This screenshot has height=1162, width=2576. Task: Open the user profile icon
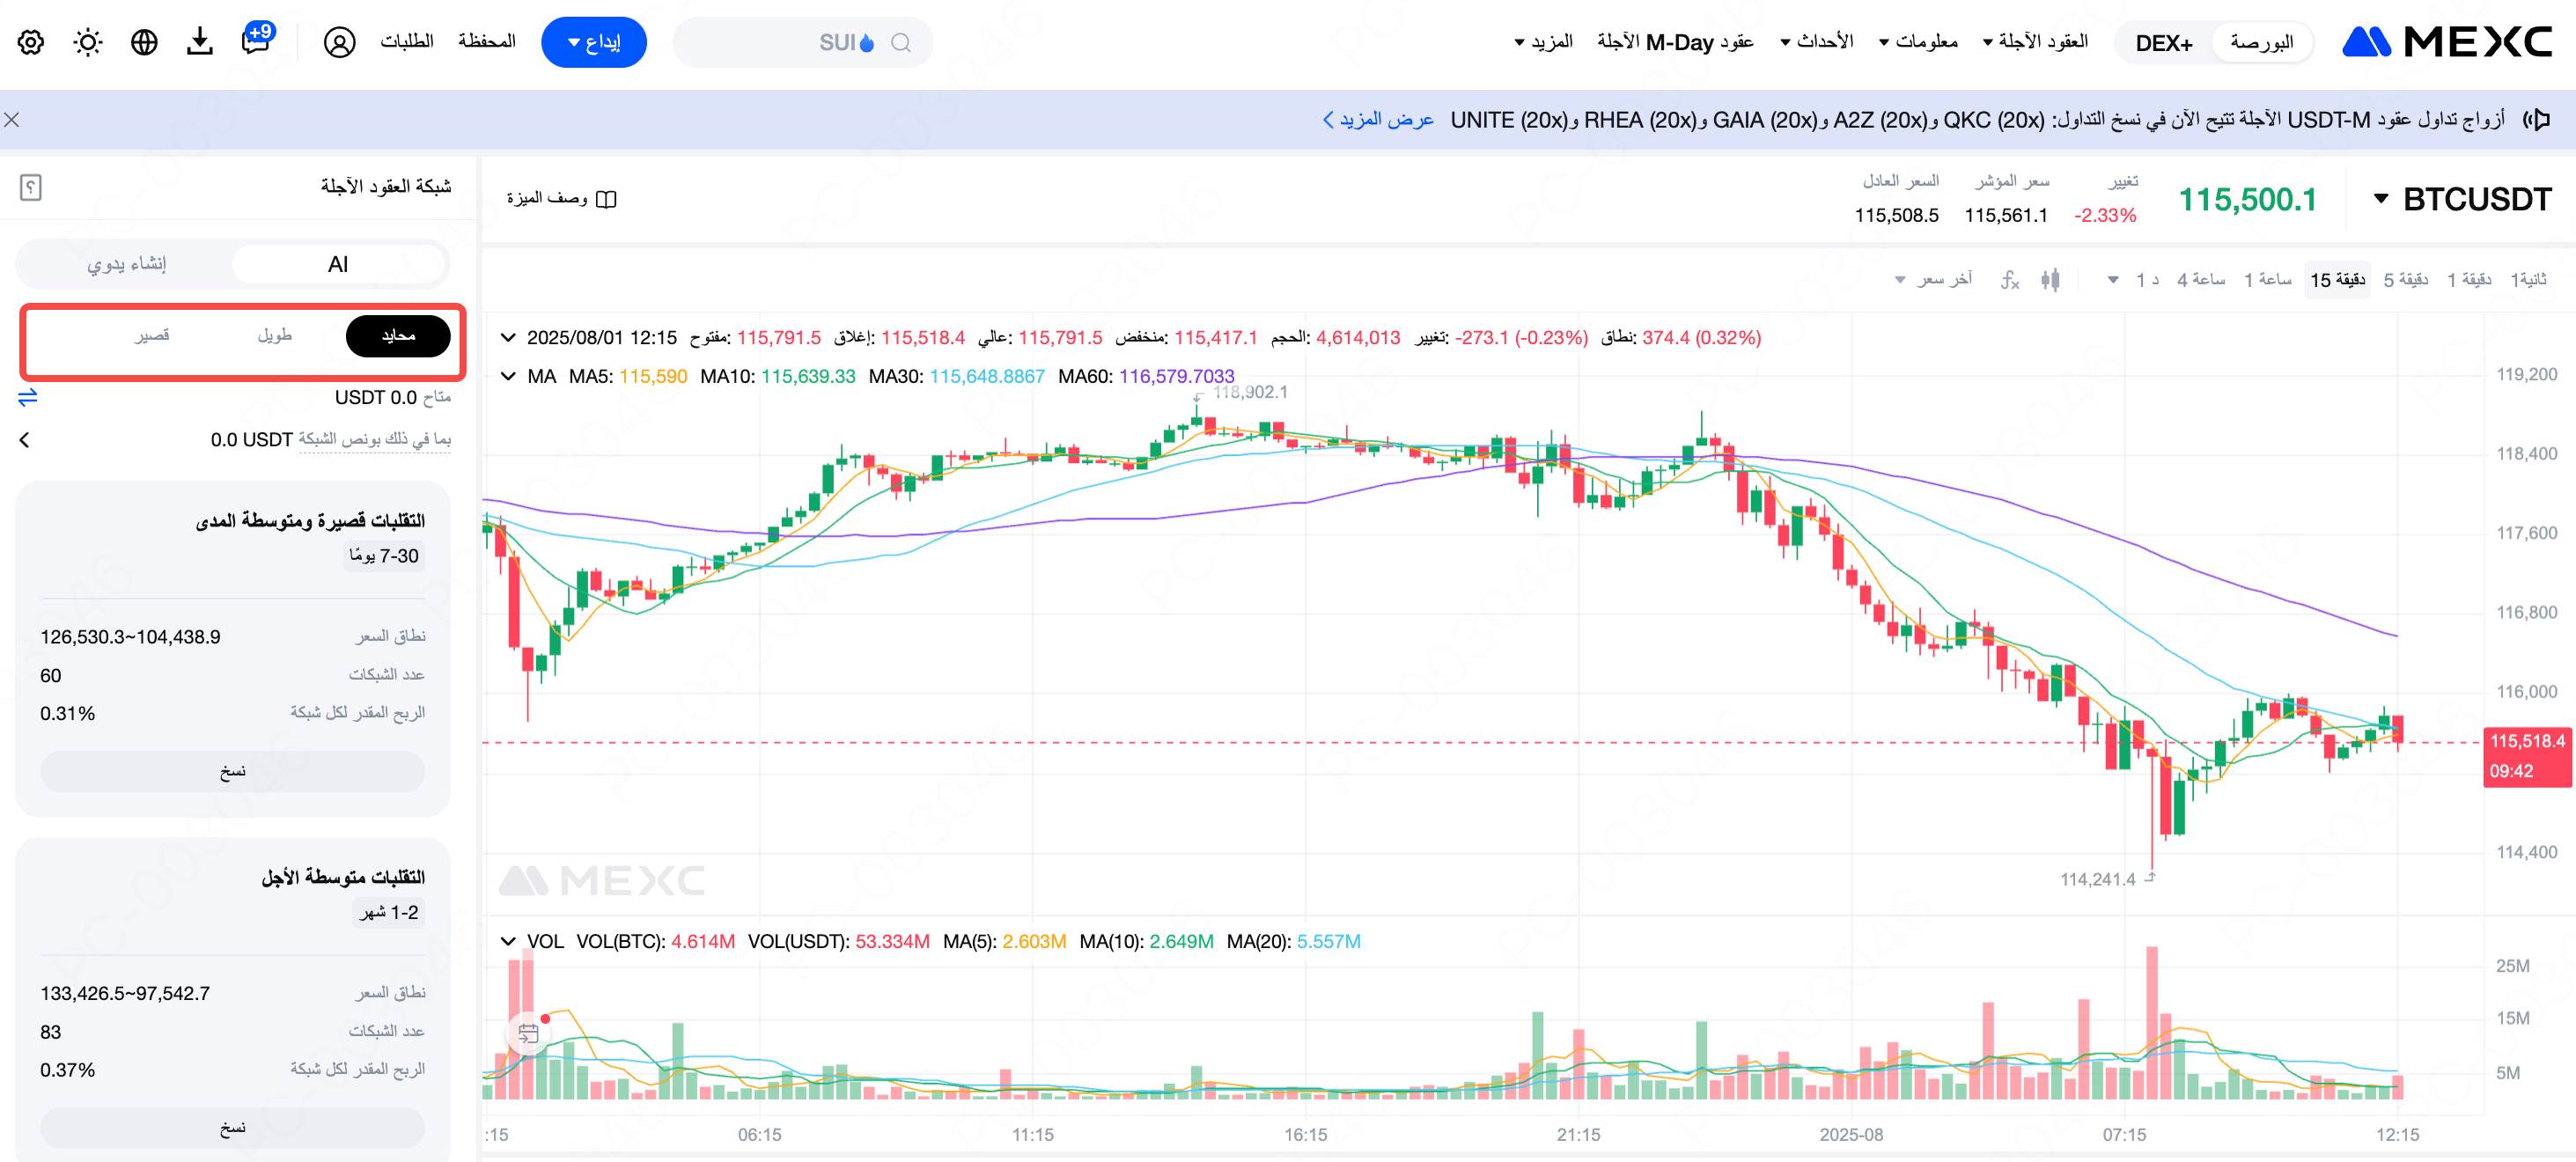click(339, 42)
